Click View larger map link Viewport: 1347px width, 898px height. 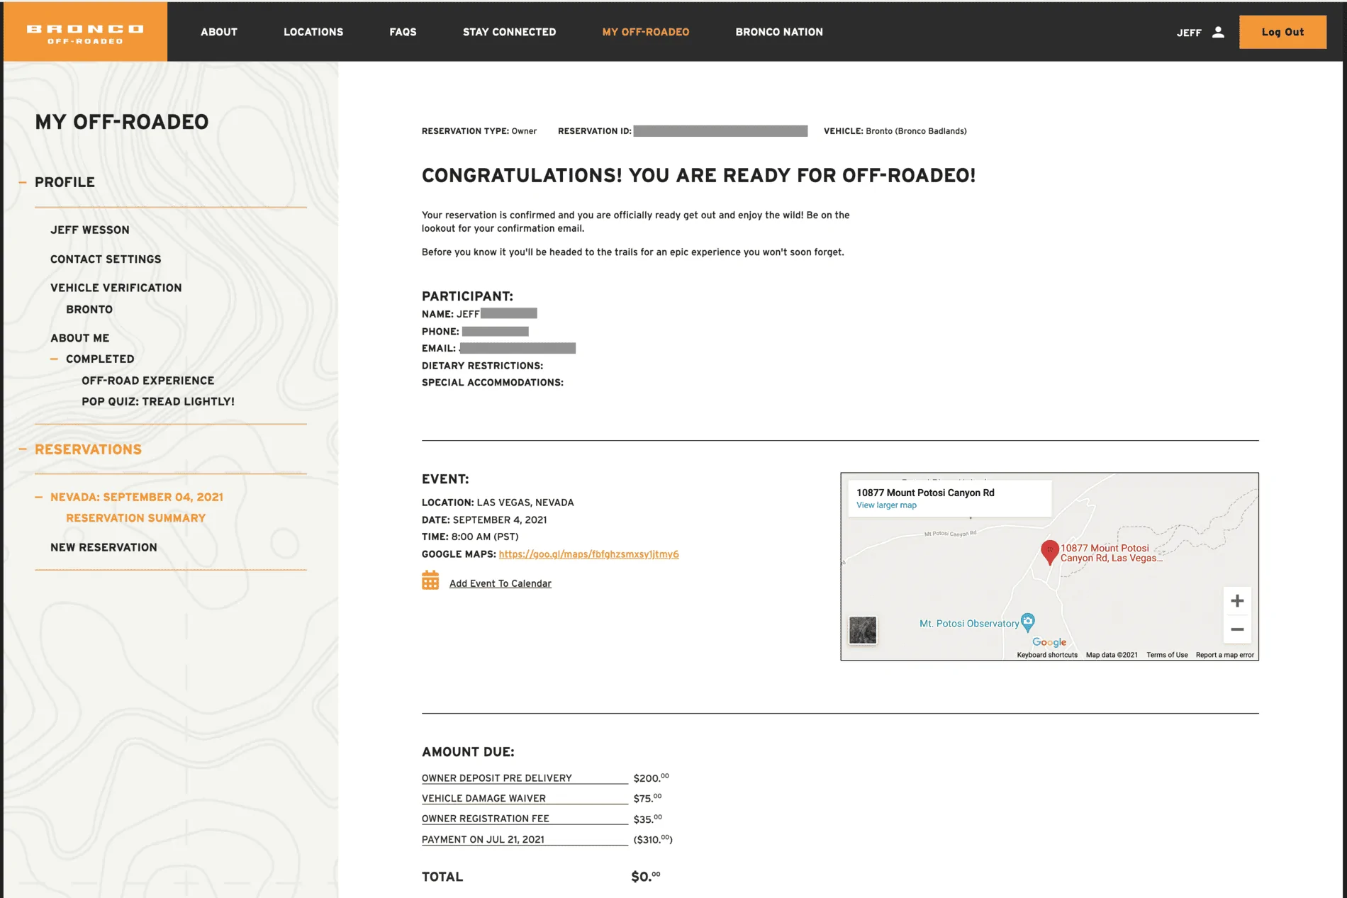(x=886, y=505)
